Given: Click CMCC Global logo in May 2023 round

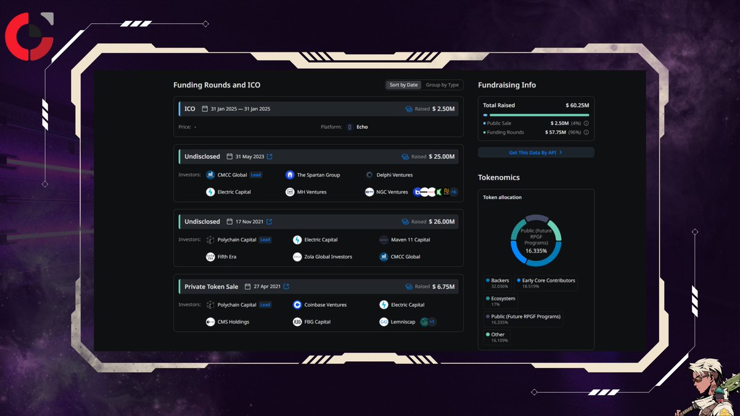Looking at the screenshot, I should [x=210, y=175].
